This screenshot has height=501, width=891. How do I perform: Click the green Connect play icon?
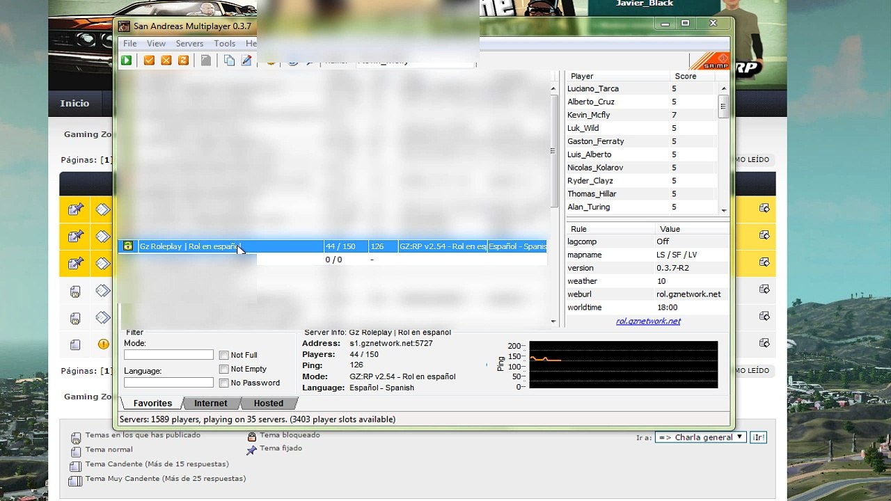(126, 61)
